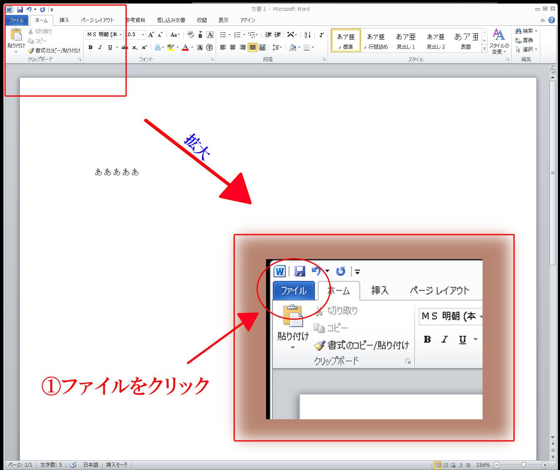Click the Save icon in quick access toolbar
Screen dimensions: 560x470
(20, 9)
